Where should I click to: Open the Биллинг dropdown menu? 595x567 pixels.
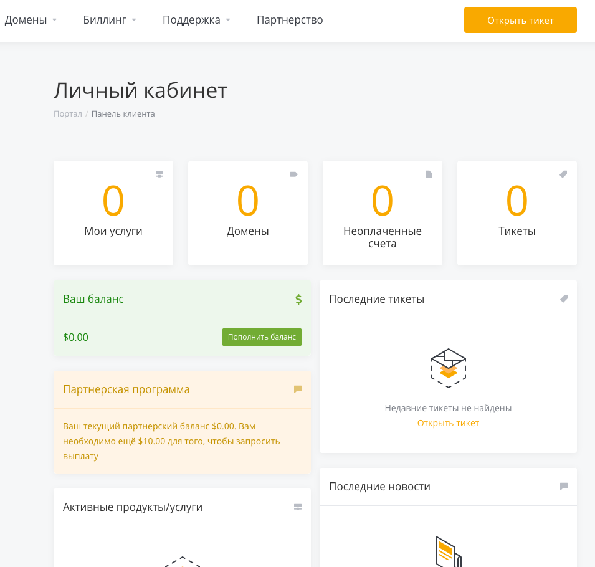110,20
